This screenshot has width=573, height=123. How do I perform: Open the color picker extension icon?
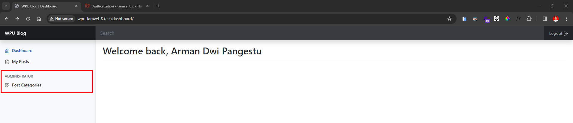507,19
